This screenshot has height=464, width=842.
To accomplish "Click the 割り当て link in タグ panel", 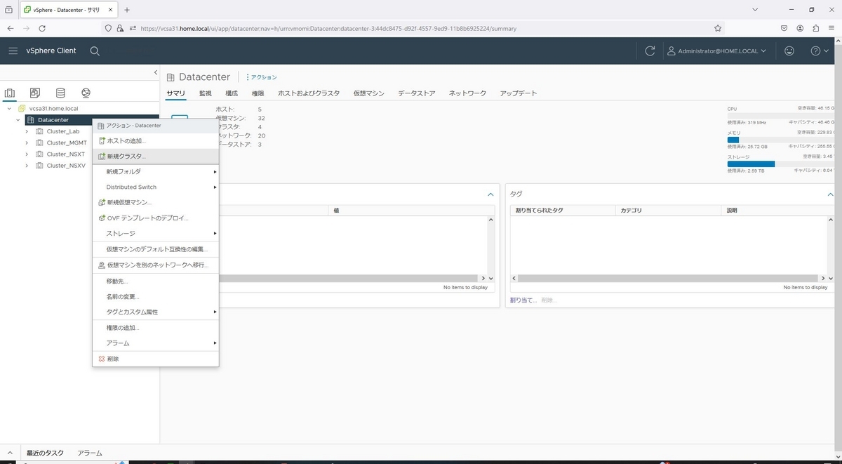I will (x=523, y=300).
